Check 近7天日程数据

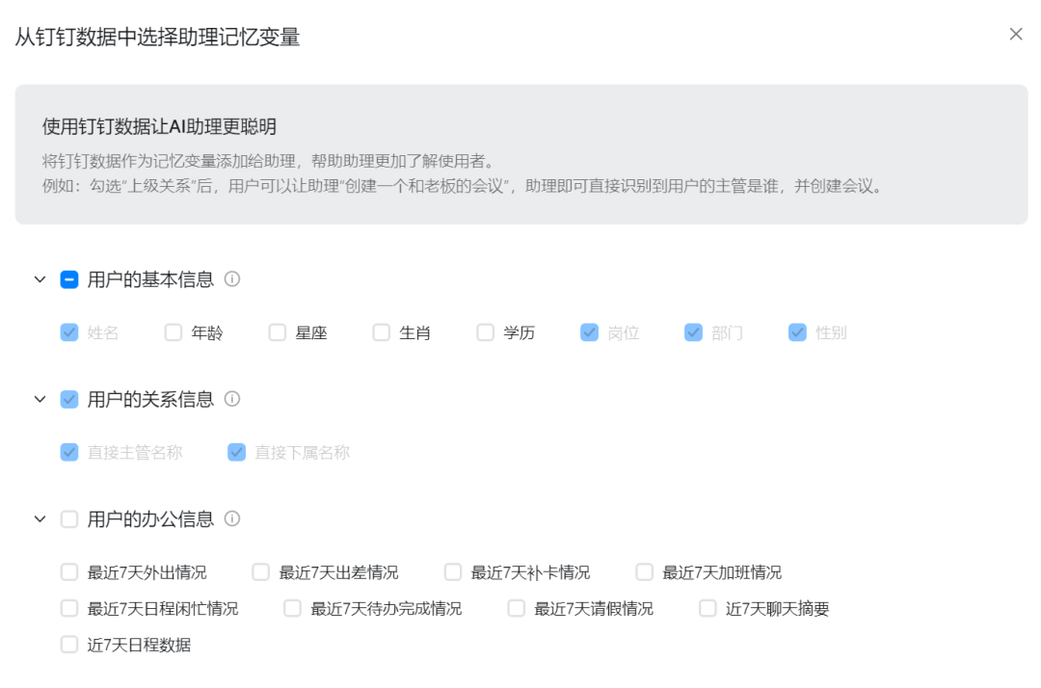[x=69, y=645]
